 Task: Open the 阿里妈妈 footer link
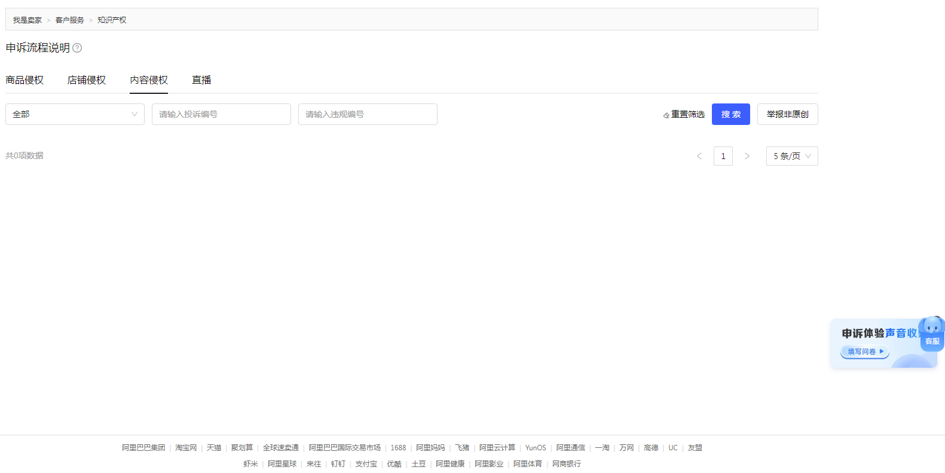coord(430,448)
